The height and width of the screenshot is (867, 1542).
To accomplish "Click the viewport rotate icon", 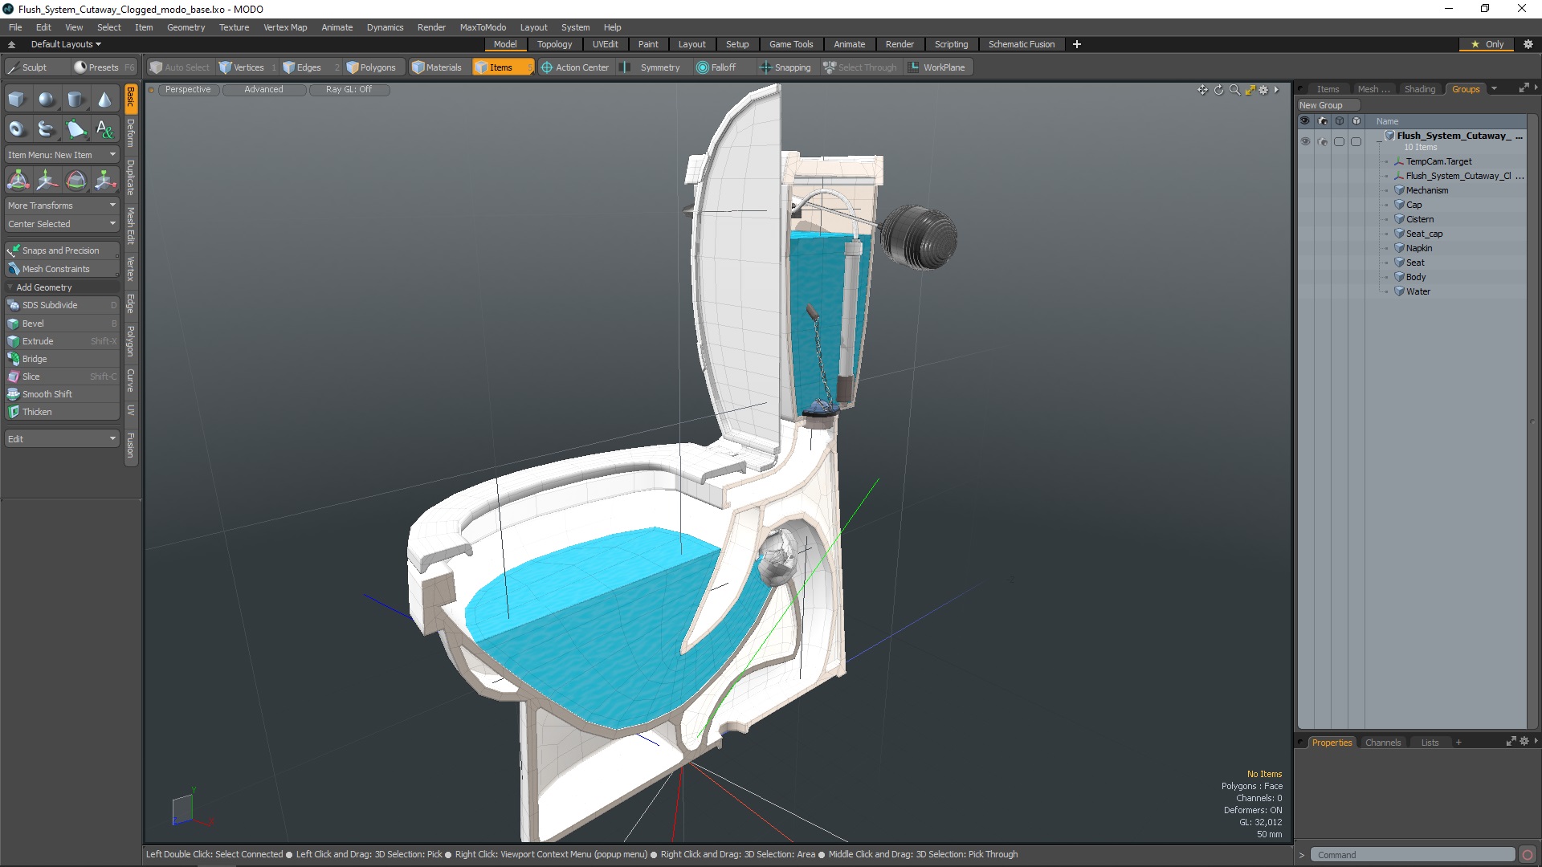I will click(x=1218, y=90).
